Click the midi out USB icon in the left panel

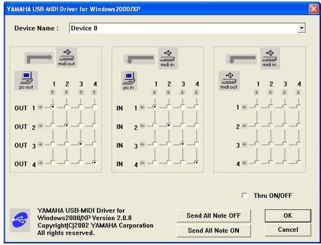point(67,58)
